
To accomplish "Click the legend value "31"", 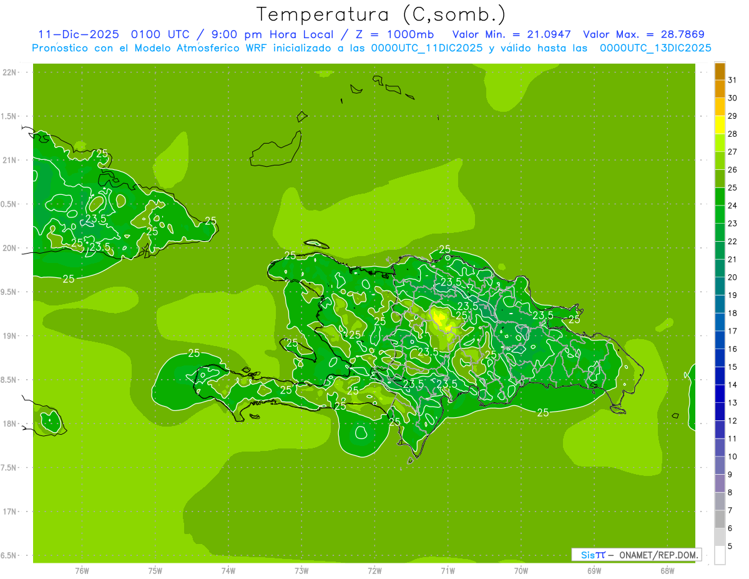I will coord(732,80).
